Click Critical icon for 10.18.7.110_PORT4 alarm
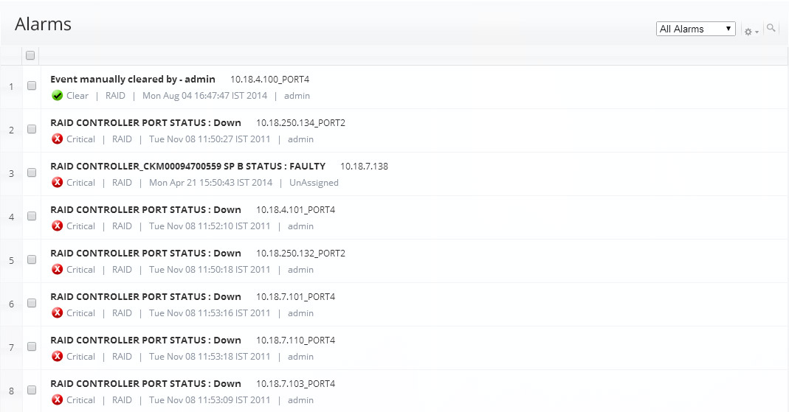Screen dimensions: 789x412 pyautogui.click(x=58, y=357)
